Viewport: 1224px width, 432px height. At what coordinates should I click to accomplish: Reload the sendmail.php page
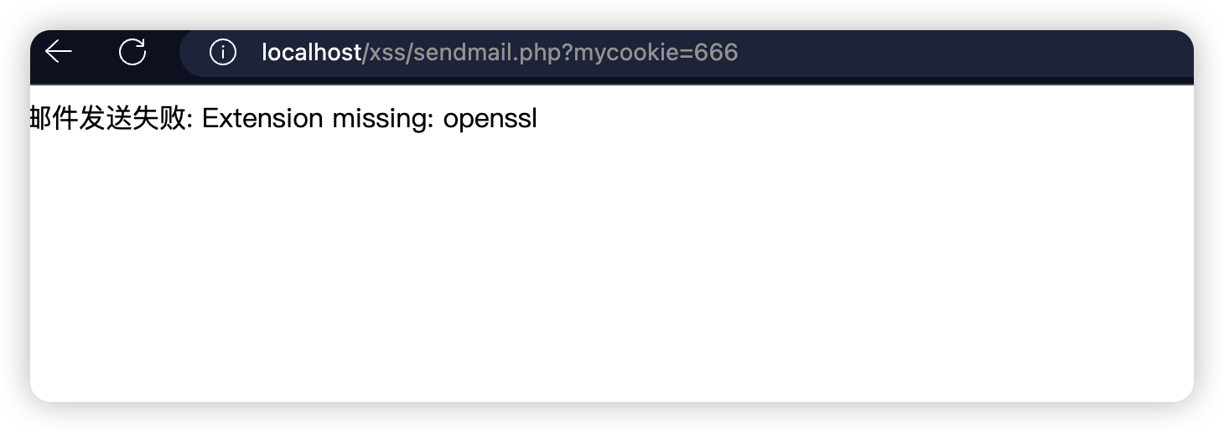(132, 52)
